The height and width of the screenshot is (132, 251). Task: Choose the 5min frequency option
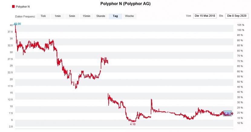point(72,16)
